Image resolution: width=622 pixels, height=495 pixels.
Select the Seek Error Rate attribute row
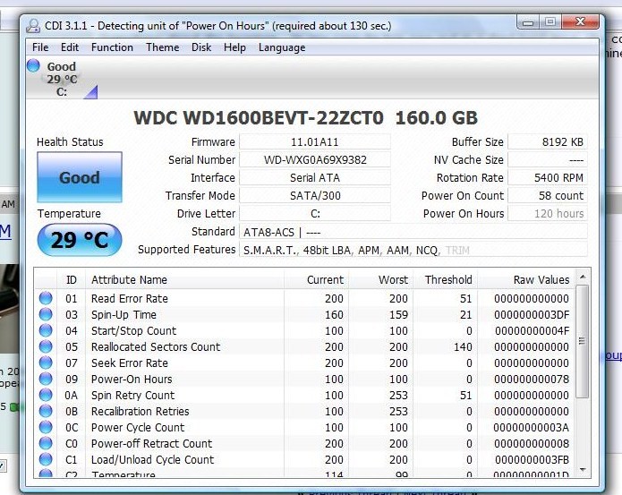[x=304, y=363]
